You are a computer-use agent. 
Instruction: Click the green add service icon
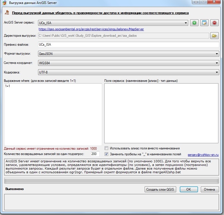point(194,23)
